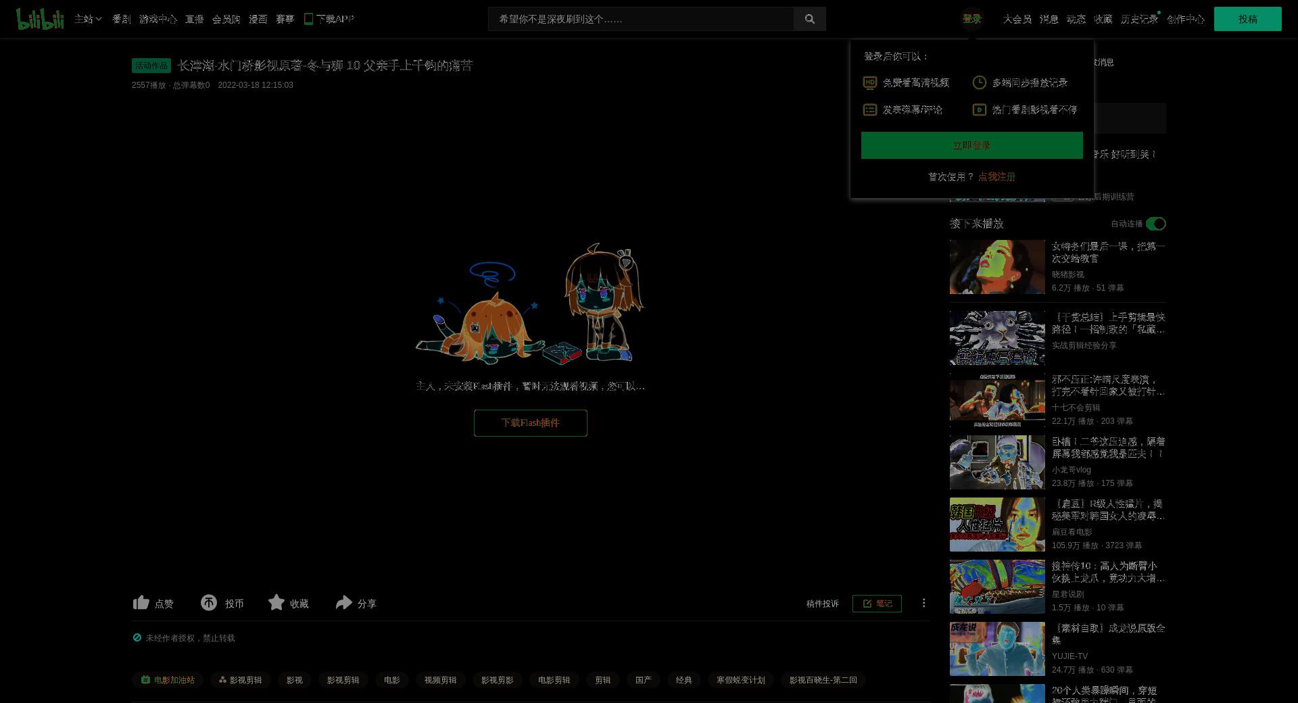Open 会员购 in navigation

coord(226,19)
